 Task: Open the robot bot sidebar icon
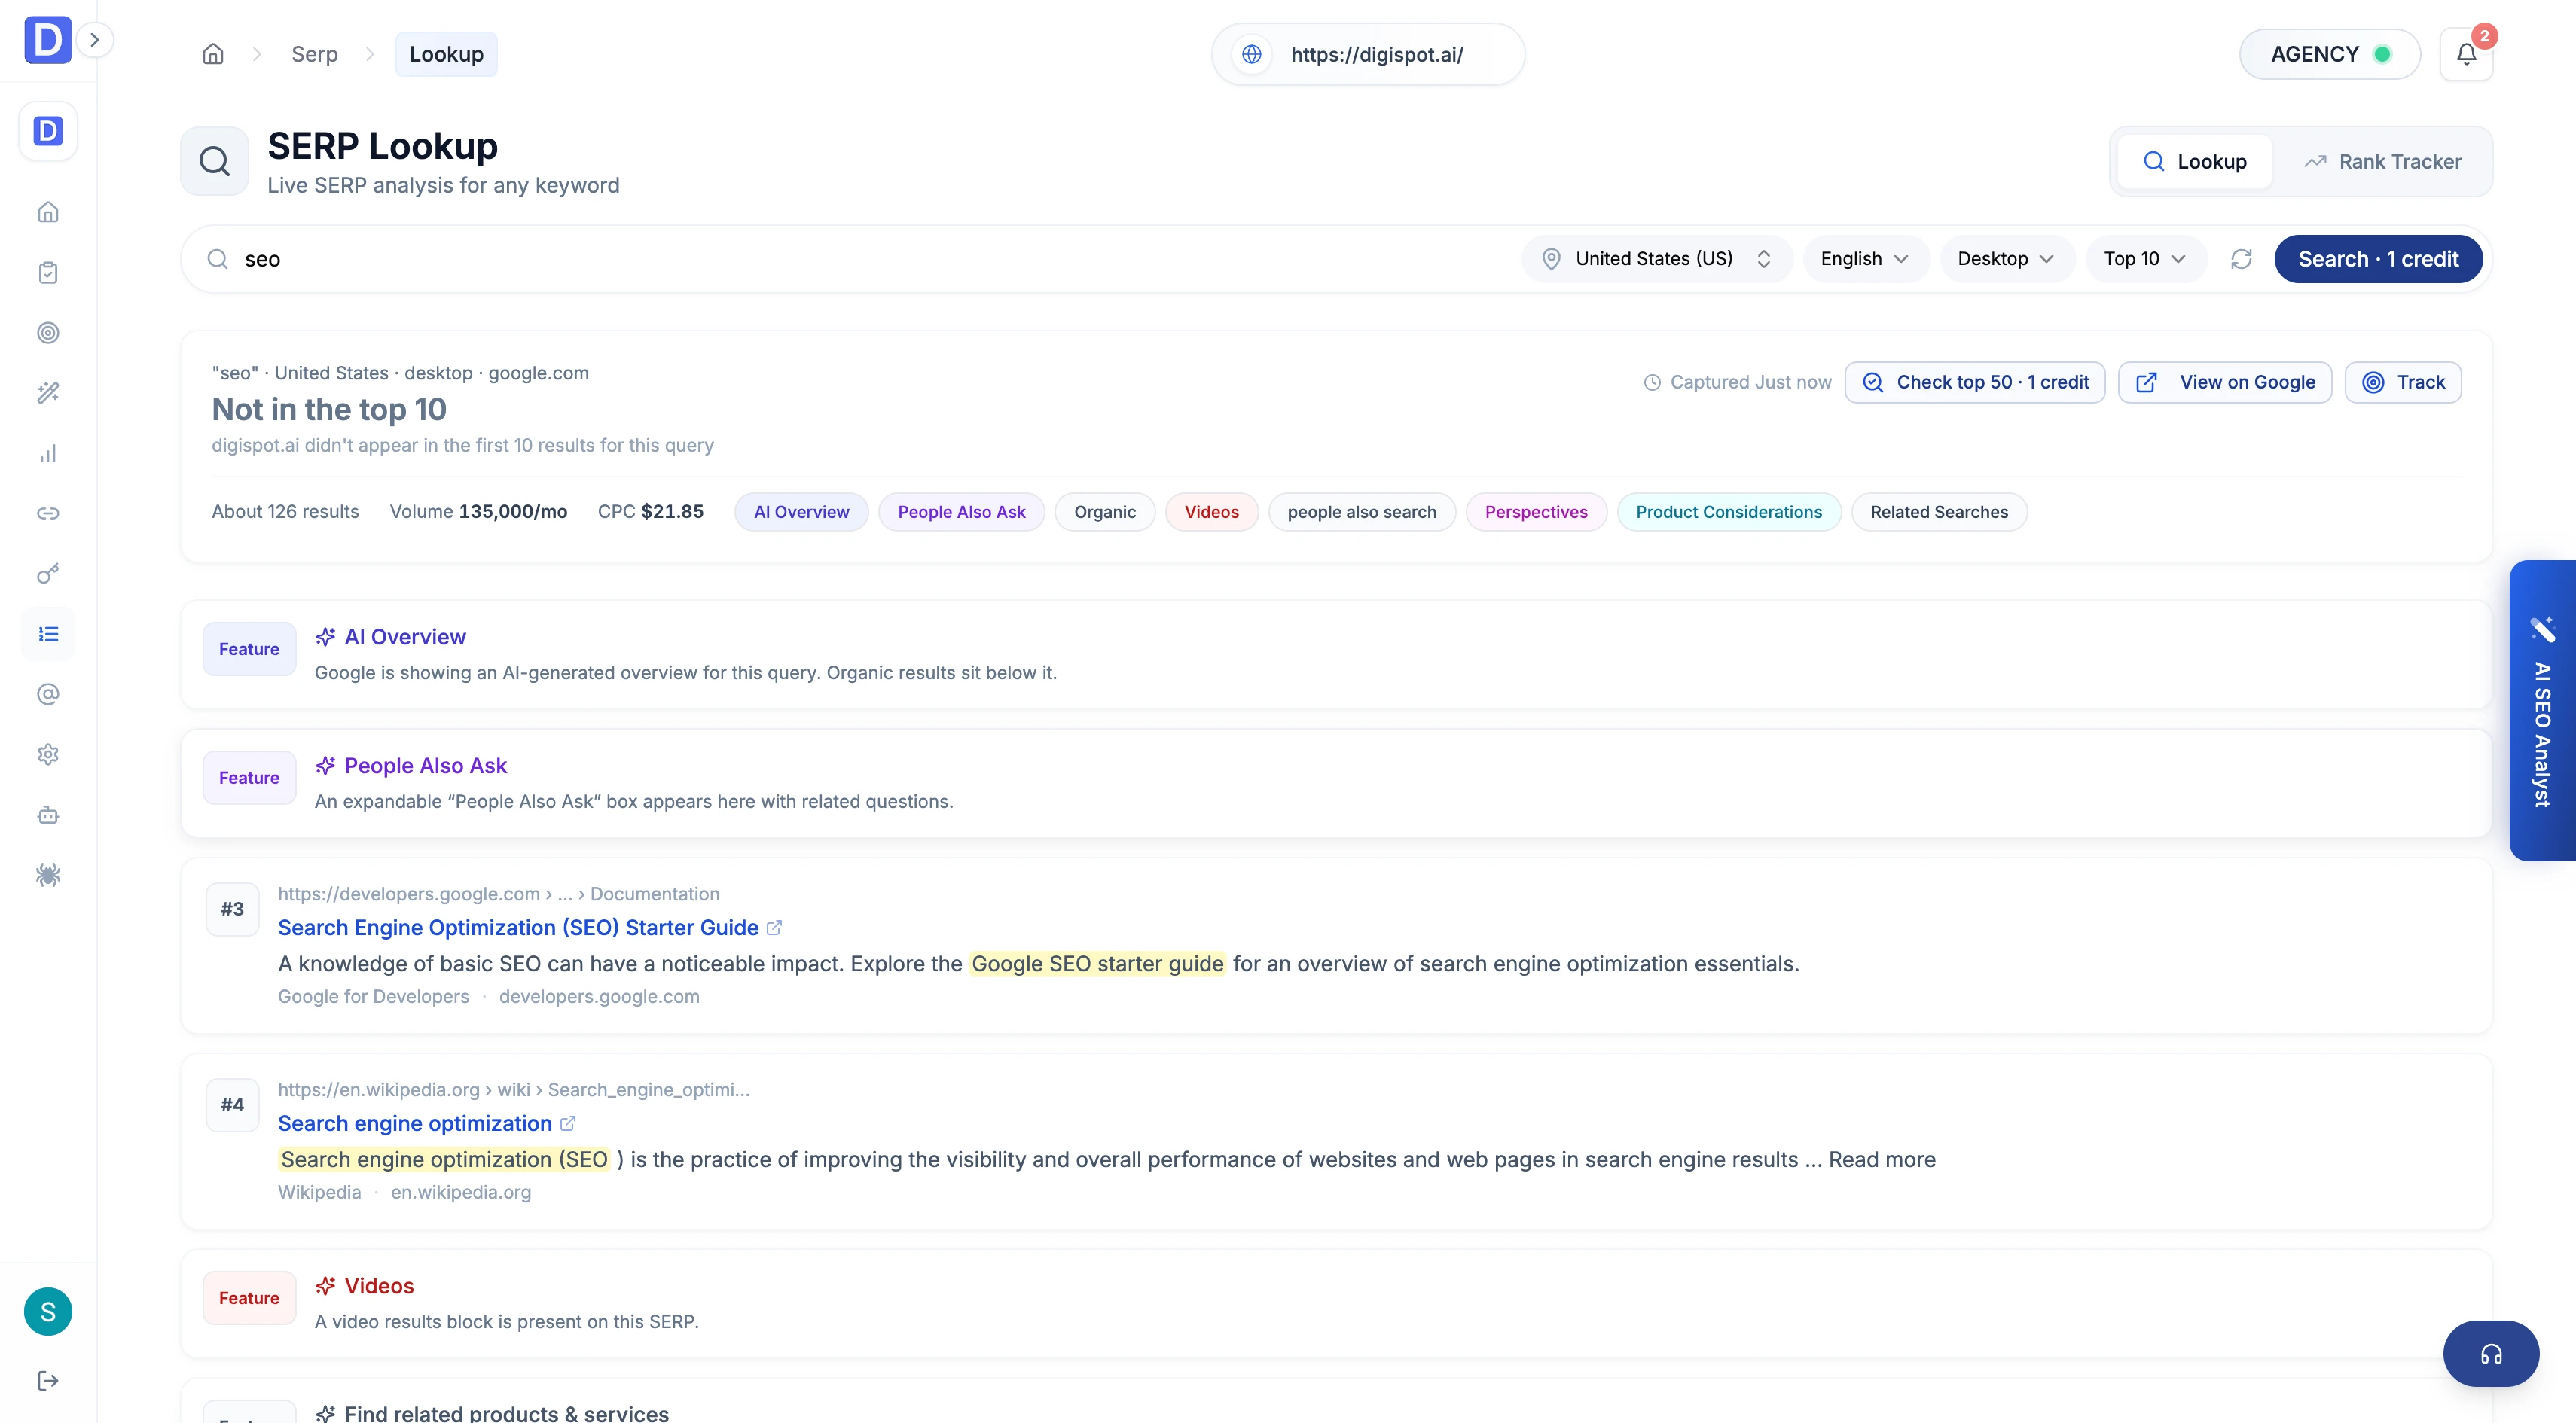click(x=48, y=815)
